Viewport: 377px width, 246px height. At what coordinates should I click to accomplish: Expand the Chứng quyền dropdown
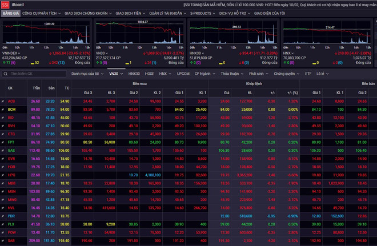pyautogui.click(x=286, y=74)
